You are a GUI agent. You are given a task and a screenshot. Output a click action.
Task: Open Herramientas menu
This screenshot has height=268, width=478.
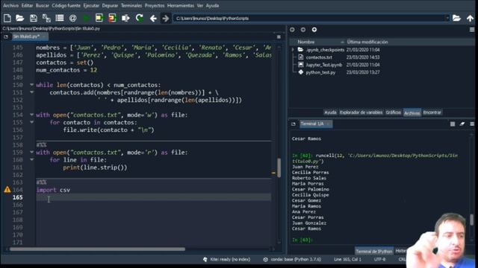[181, 5]
